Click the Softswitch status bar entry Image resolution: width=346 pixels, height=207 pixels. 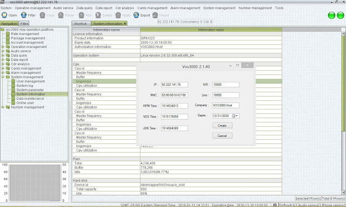(x=288, y=205)
